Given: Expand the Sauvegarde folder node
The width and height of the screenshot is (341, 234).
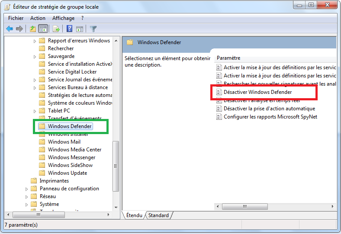Looking at the screenshot, I should 35,56.
